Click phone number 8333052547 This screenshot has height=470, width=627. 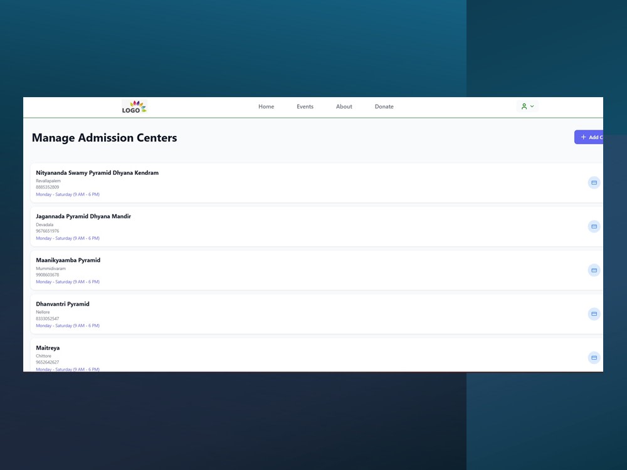(47, 318)
